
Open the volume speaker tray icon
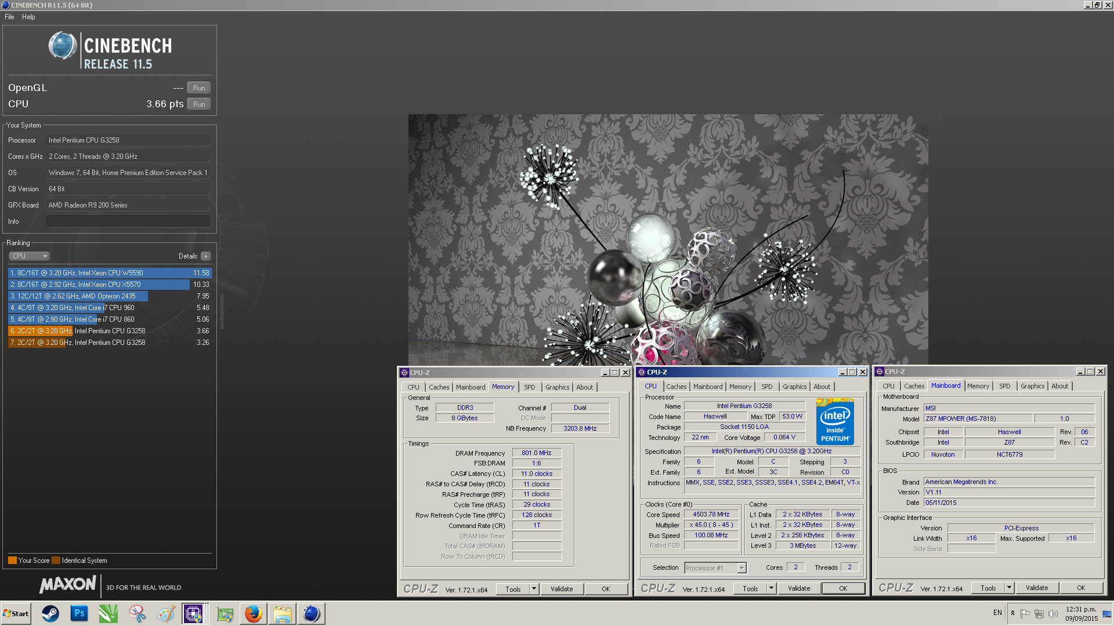[1053, 613]
